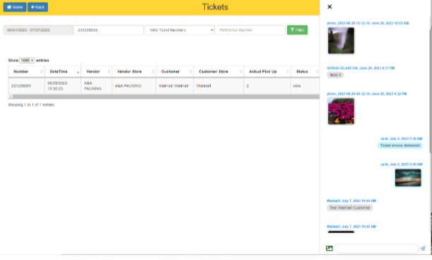Screen dimensions: 432x260
Task: Click ticket number 231258693 cell
Action: coord(26,86)
